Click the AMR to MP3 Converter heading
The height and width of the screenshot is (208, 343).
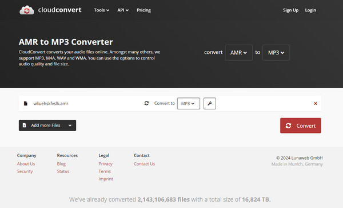point(66,42)
